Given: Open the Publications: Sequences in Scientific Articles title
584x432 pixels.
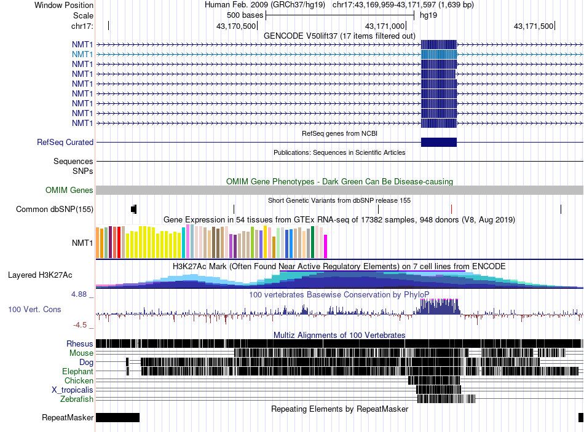Looking at the screenshot, I should point(339,152).
